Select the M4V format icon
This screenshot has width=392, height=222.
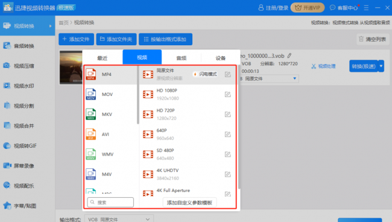[x=90, y=174]
